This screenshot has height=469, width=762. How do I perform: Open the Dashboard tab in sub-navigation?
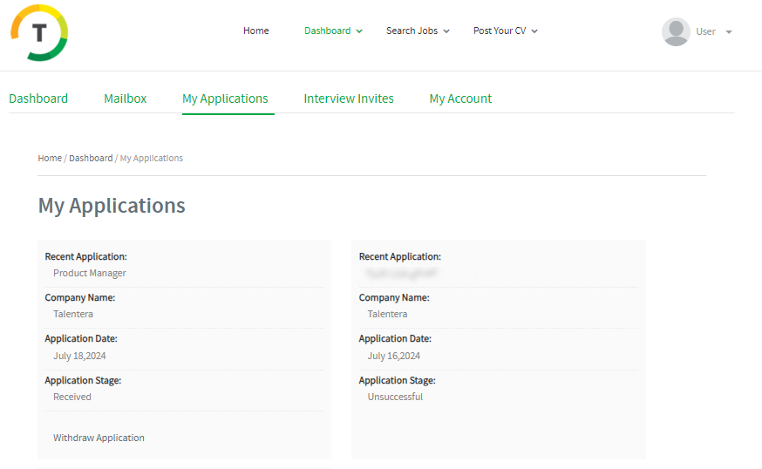pyautogui.click(x=38, y=99)
